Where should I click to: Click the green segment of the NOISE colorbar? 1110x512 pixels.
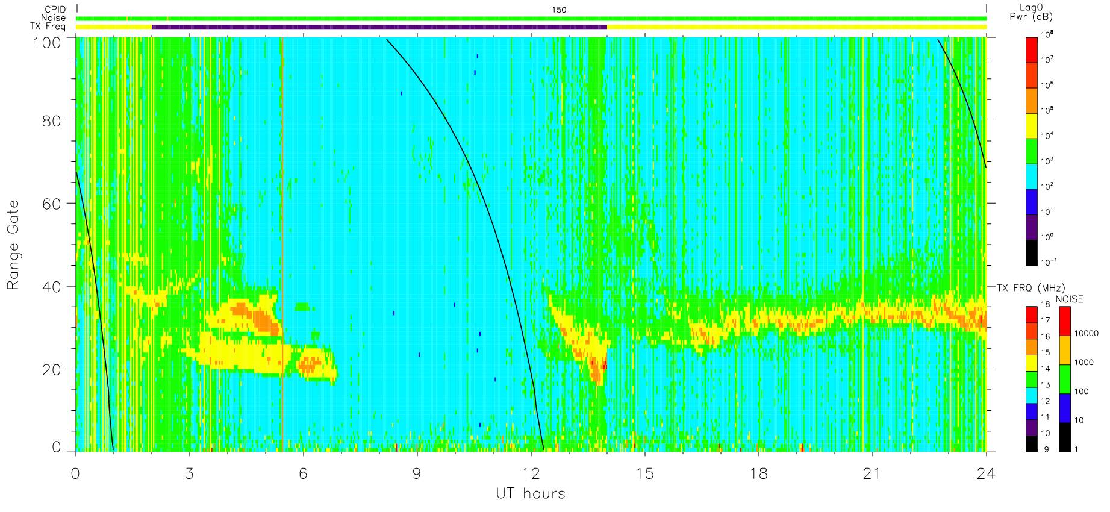[x=1065, y=379]
